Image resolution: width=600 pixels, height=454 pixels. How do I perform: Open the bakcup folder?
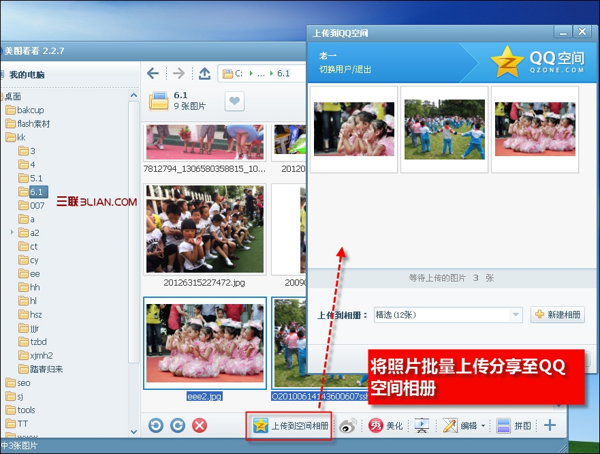(x=25, y=110)
